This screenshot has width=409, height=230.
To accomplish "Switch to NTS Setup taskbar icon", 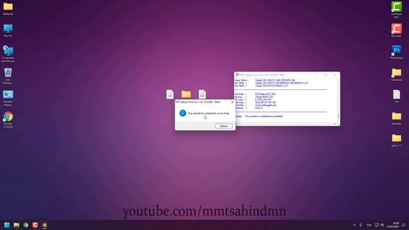I will (44, 225).
